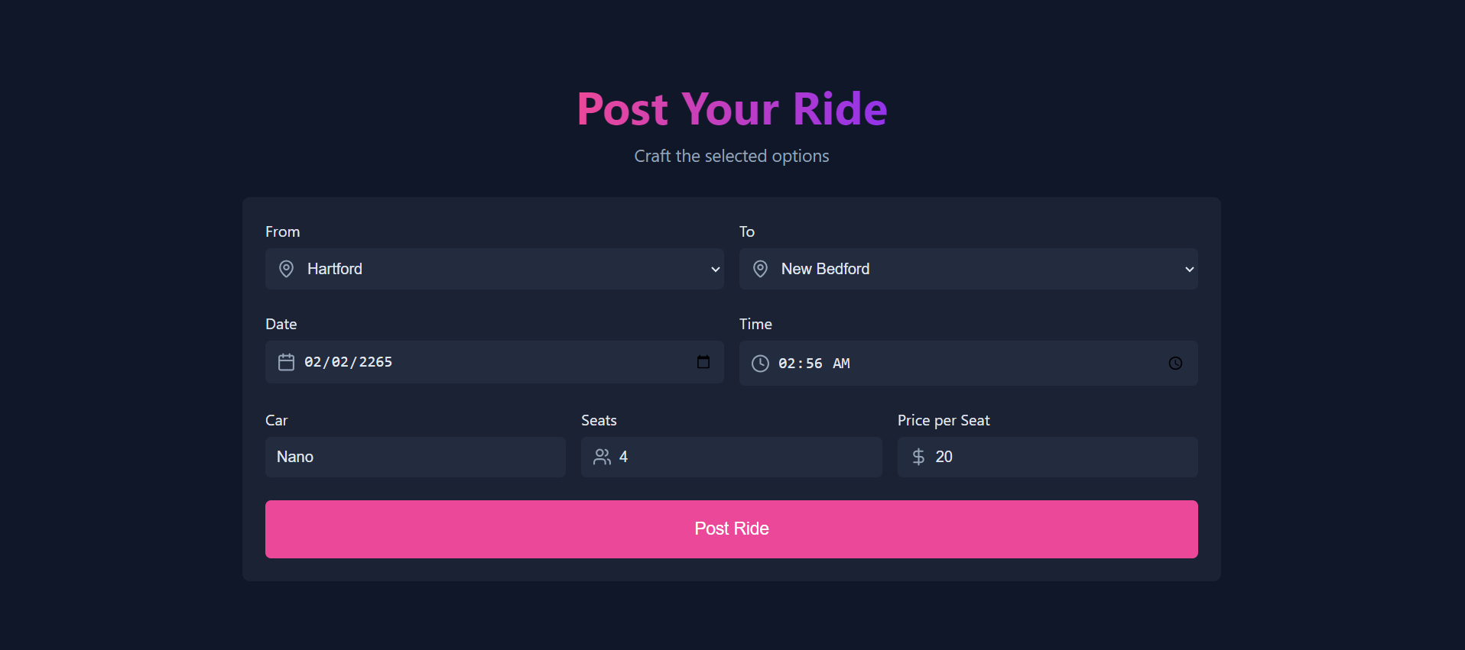
Task: Select the AM period in the Time field
Action: tap(841, 364)
